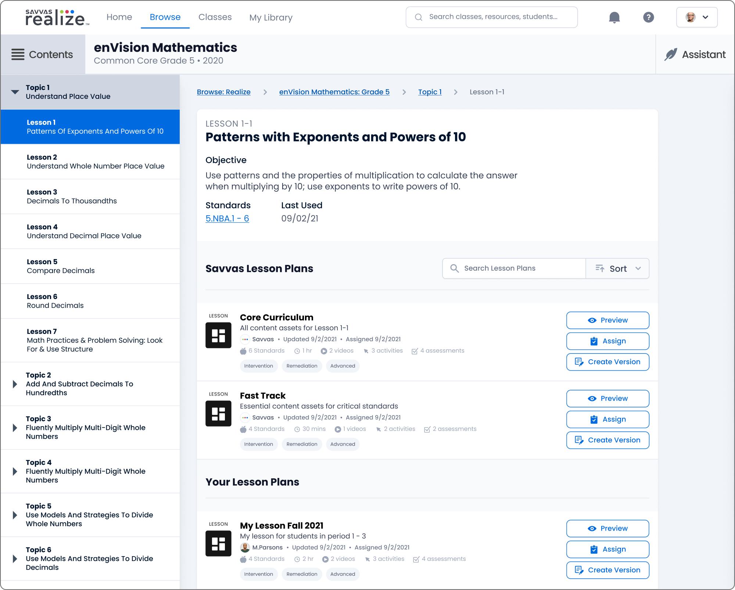Viewport: 735px width, 590px height.
Task: Click the 3 activities icon for Core Curriculum
Action: pyautogui.click(x=366, y=351)
